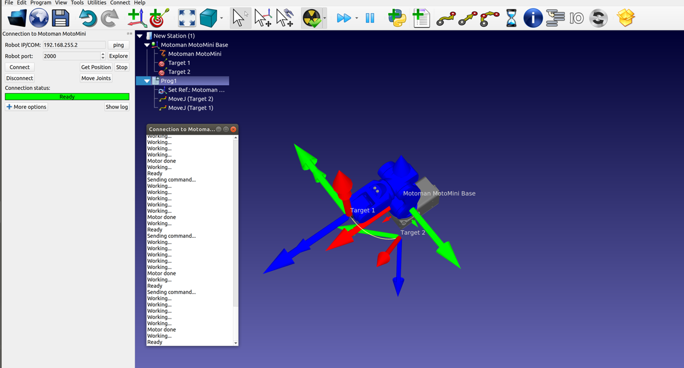Add a Move Linear instruction
The width and height of the screenshot is (684, 368).
(x=468, y=19)
